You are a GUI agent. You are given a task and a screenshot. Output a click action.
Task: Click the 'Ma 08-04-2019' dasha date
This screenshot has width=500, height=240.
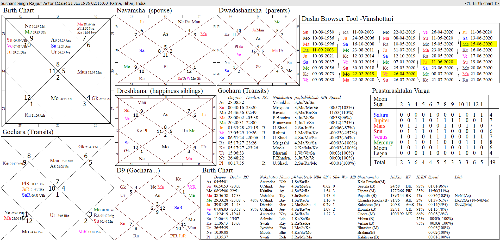(399, 38)
